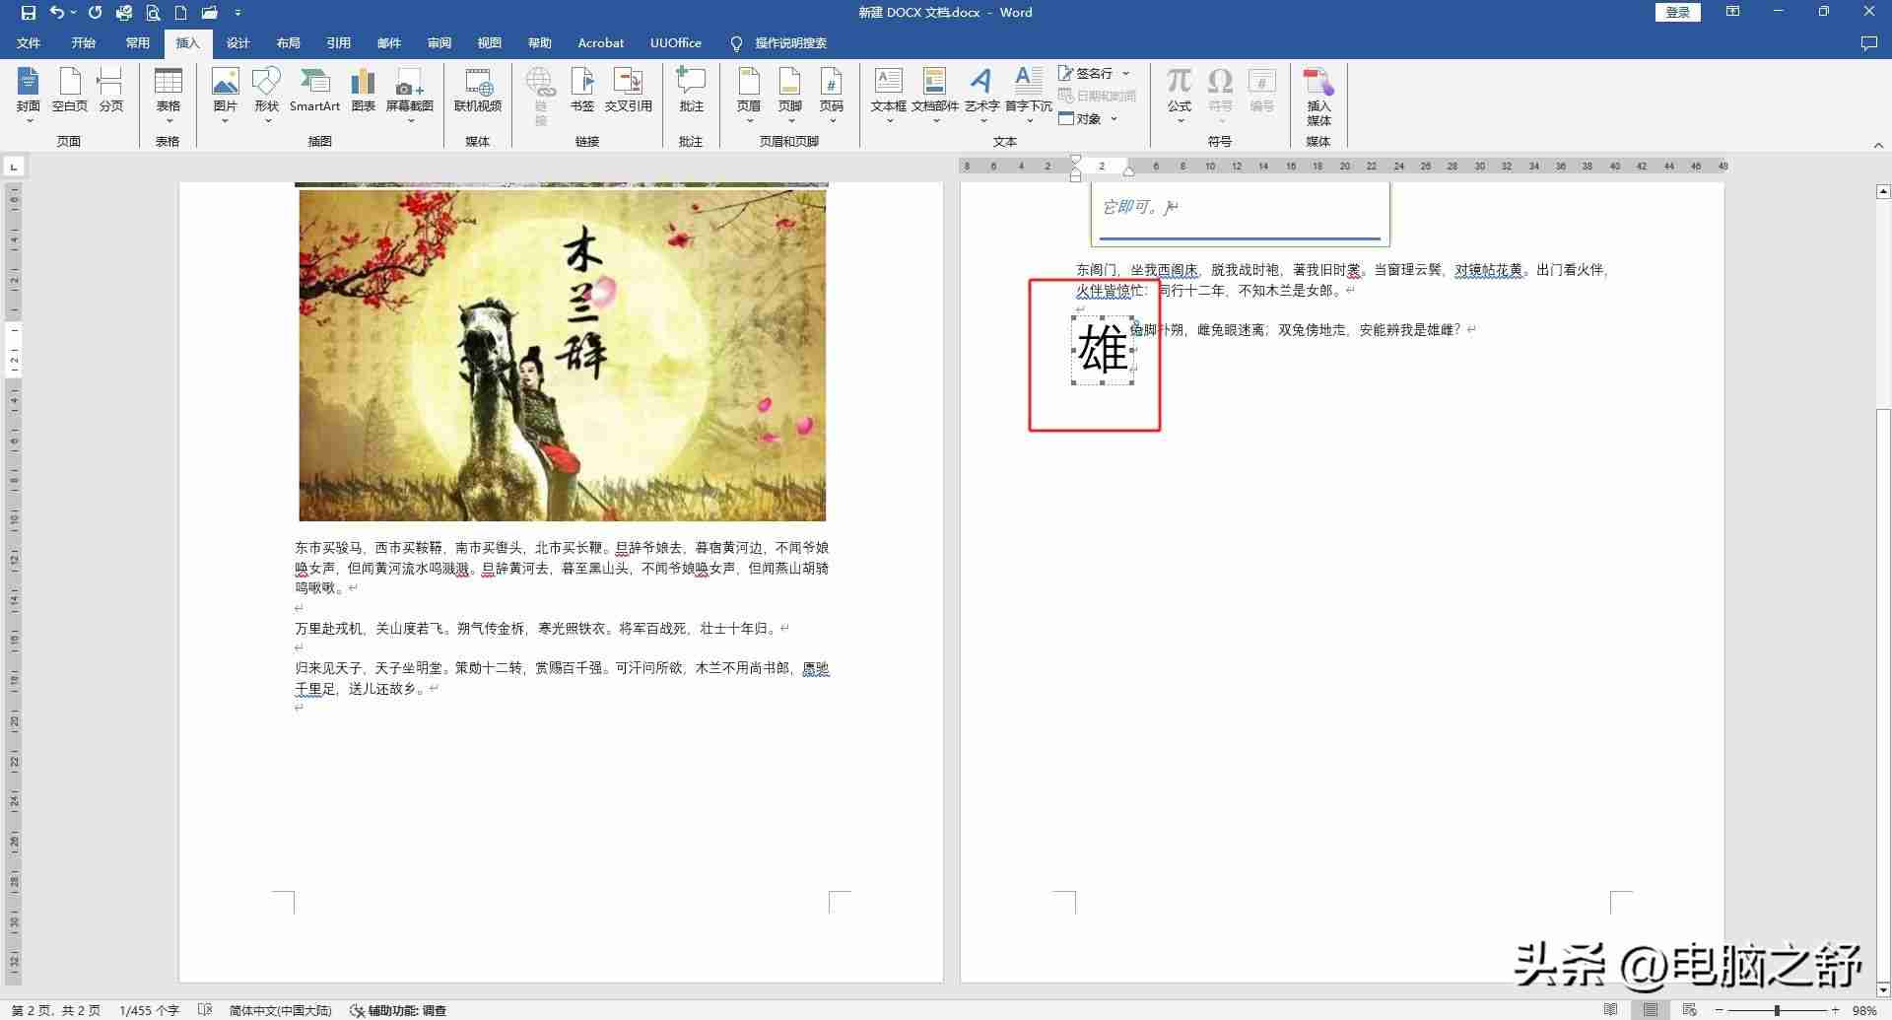The image size is (1892, 1020).
Task: Expand the object (对象) dropdown arrow
Action: tap(1115, 119)
